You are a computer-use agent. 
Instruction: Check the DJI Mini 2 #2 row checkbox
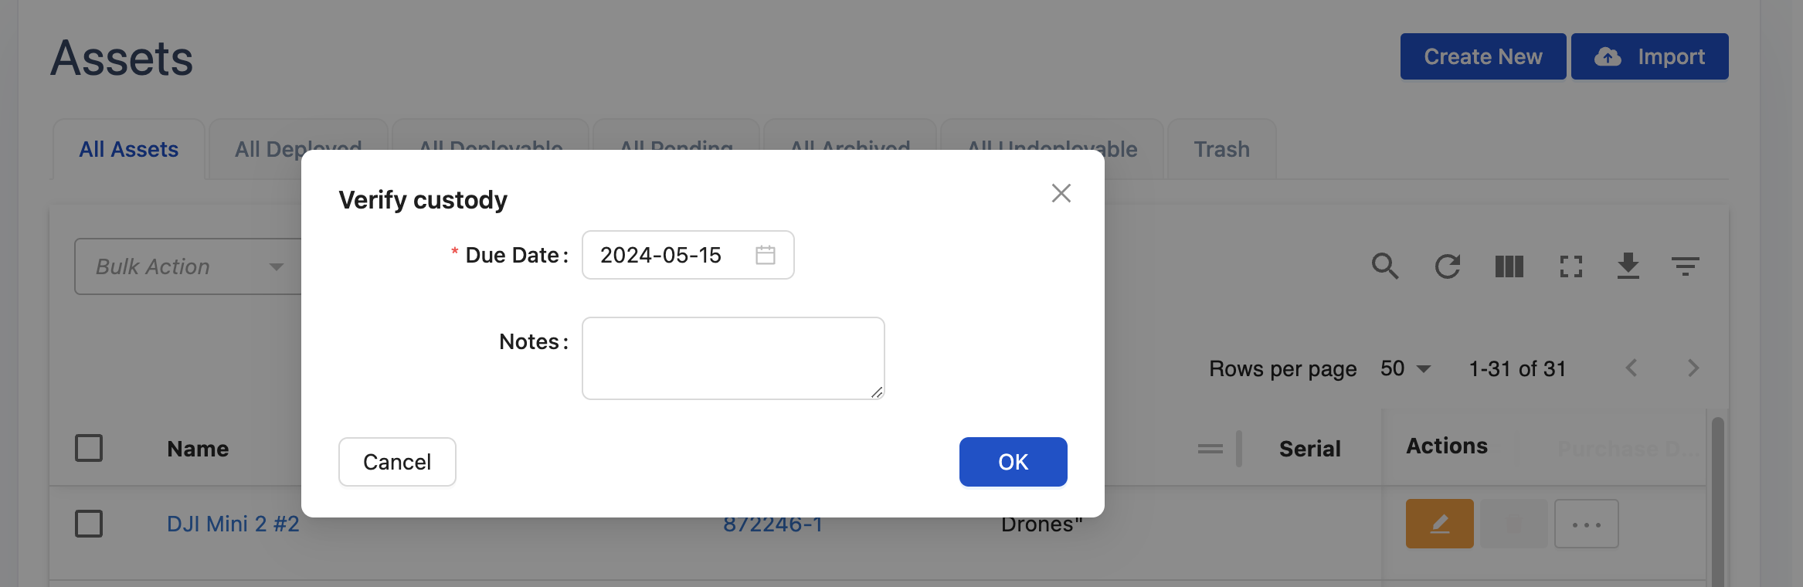89,524
